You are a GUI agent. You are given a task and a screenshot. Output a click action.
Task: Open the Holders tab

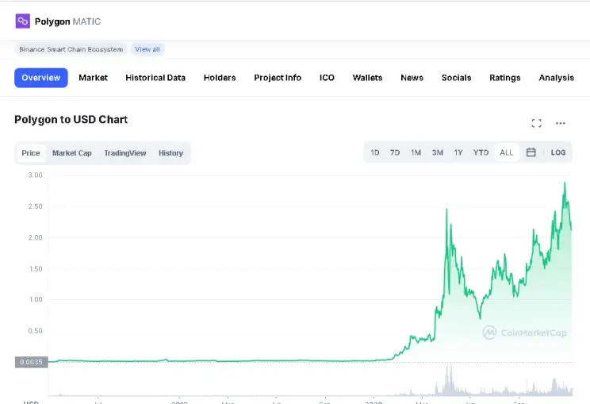coord(220,78)
